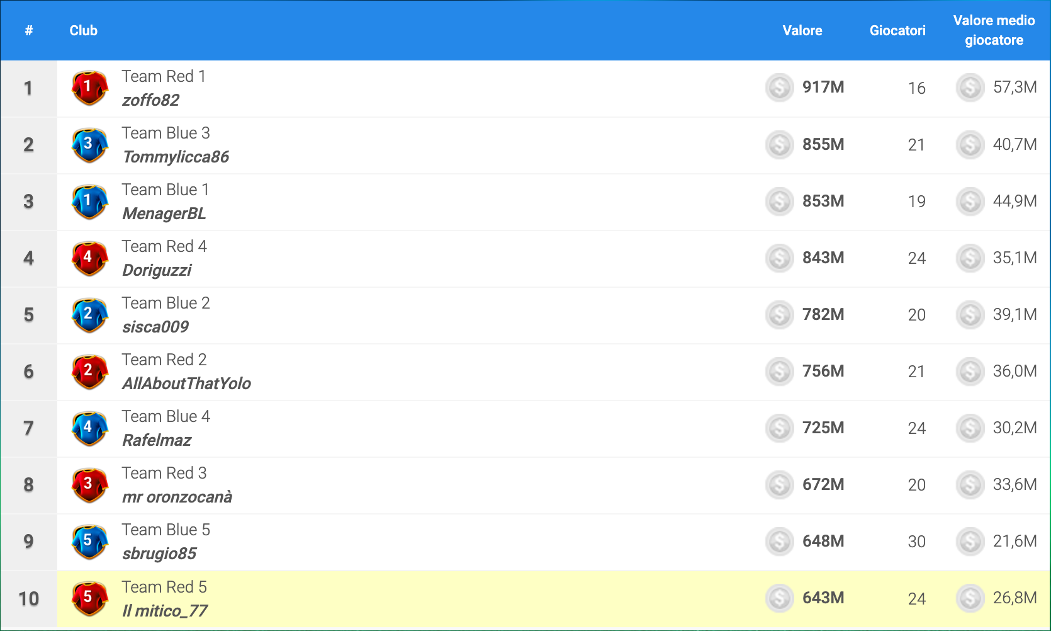Click the coin icon beside 648M

(779, 541)
